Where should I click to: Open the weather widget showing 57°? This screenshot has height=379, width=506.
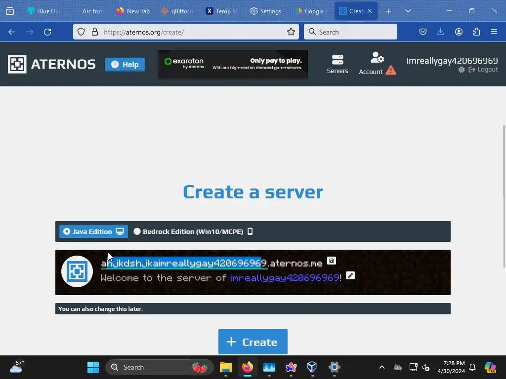(x=17, y=367)
